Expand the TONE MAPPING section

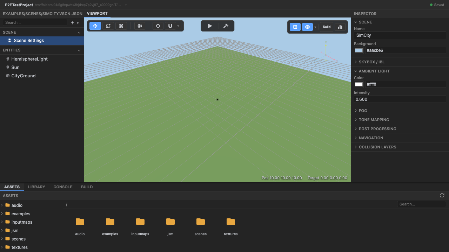400,120
